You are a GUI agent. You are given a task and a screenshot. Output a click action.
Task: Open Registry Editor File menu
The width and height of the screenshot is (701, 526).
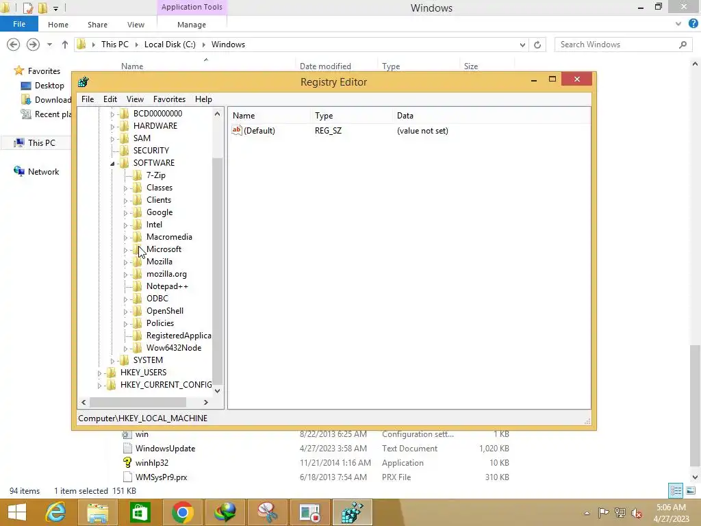click(x=88, y=99)
